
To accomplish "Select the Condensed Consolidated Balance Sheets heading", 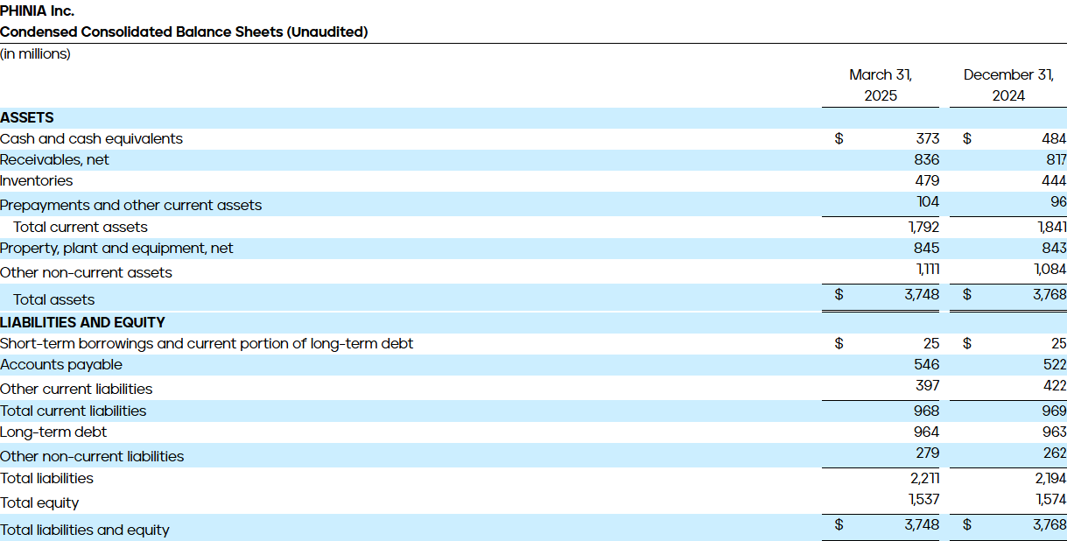I will pos(185,32).
